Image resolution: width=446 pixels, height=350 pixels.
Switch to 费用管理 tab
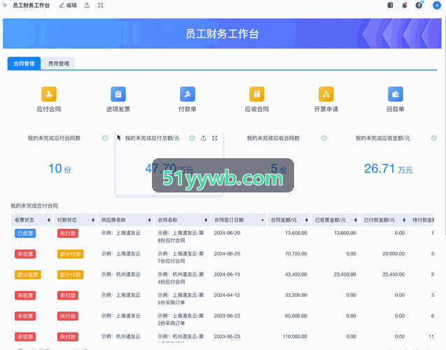coord(59,64)
